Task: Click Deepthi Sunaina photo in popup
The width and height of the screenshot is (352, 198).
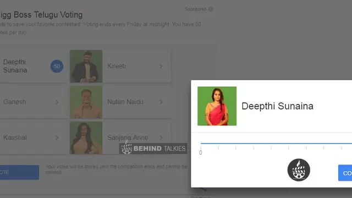Action: (217, 106)
